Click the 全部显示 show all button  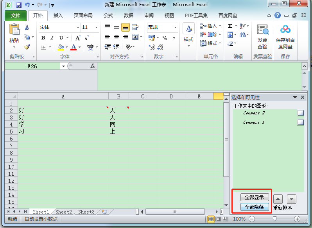255,197
